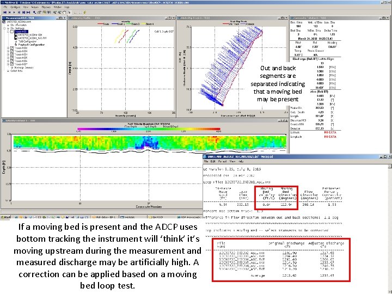Image resolution: width=392 pixels, height=294 pixels.
Task: Select the highlighted Transect 000 tree item
Action: tap(21, 32)
